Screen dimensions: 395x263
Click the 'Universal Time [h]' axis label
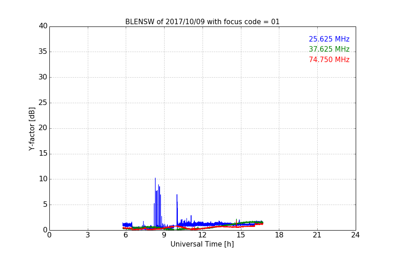pyautogui.click(x=202, y=244)
